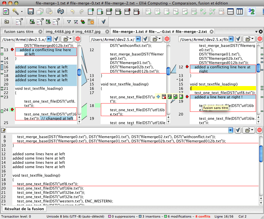Image resolution: width=264 pixels, height=219 pixels.
Task: Jump to previous conflict, red up arrows
Action: pos(128,12)
